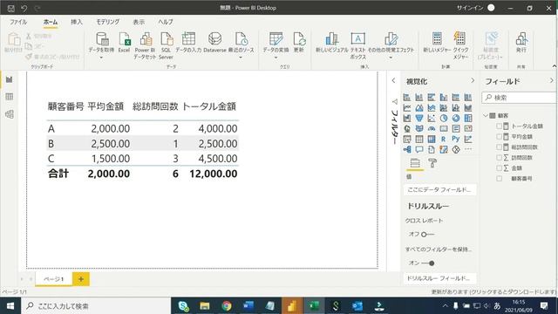The width and height of the screenshot is (558, 314).
Task: Open the モデリング ribbon tab
Action: click(x=108, y=22)
